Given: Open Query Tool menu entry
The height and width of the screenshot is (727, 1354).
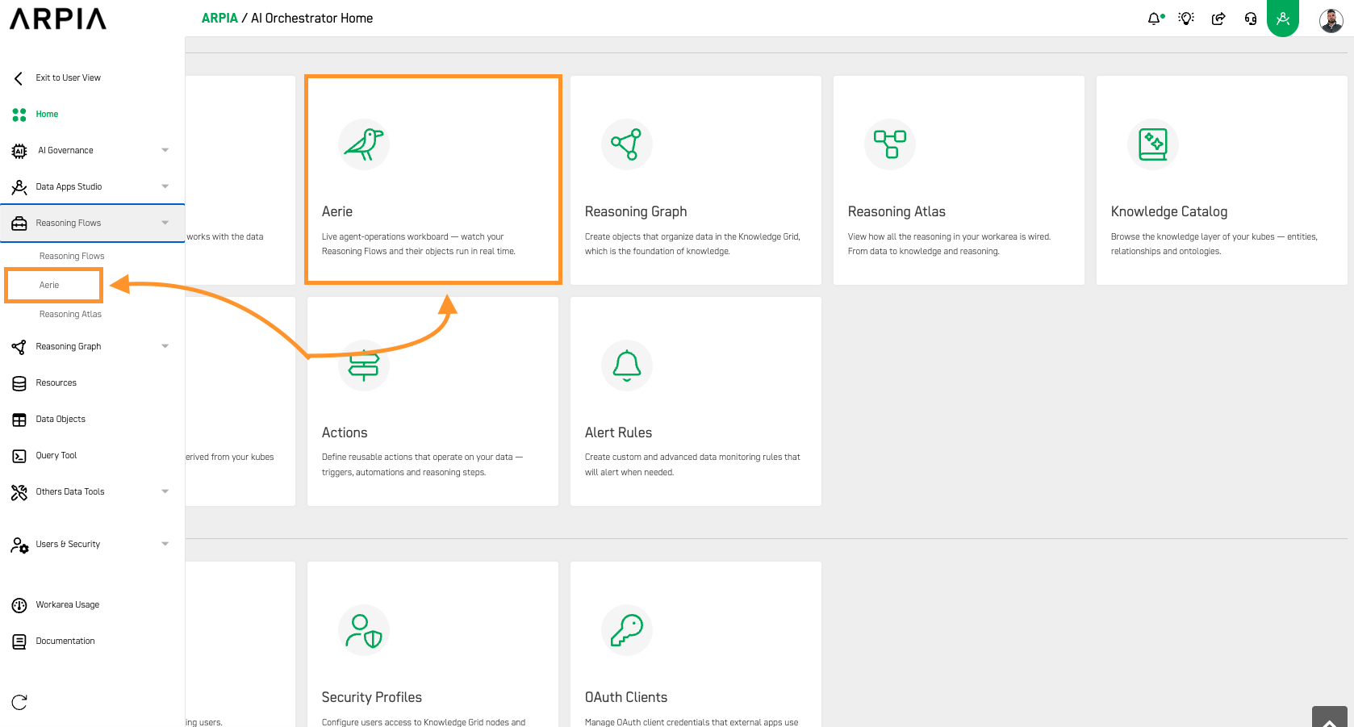Looking at the screenshot, I should point(56,455).
